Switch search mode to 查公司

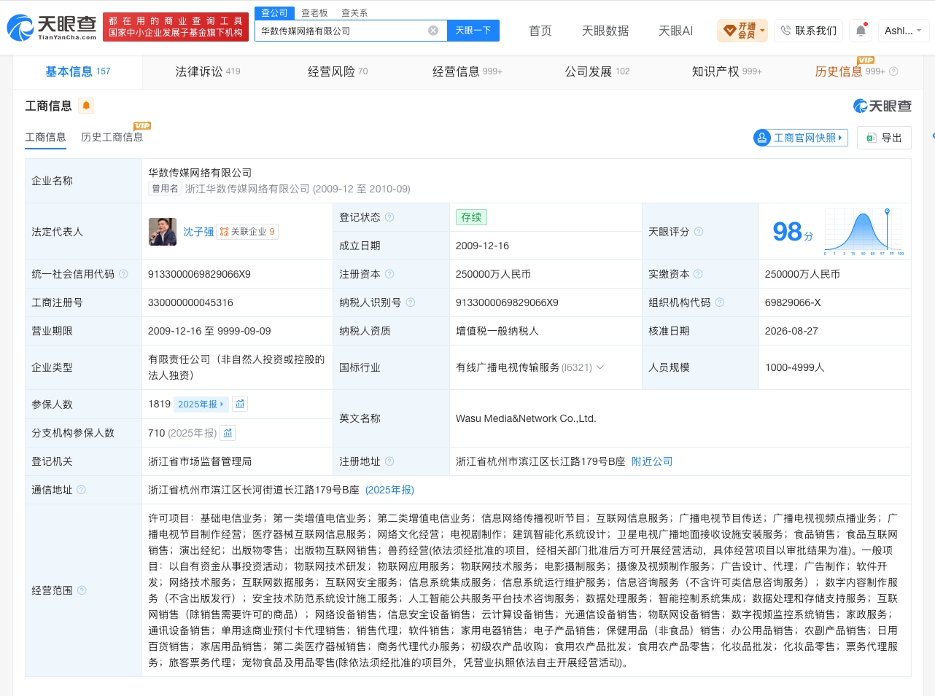pyautogui.click(x=275, y=13)
